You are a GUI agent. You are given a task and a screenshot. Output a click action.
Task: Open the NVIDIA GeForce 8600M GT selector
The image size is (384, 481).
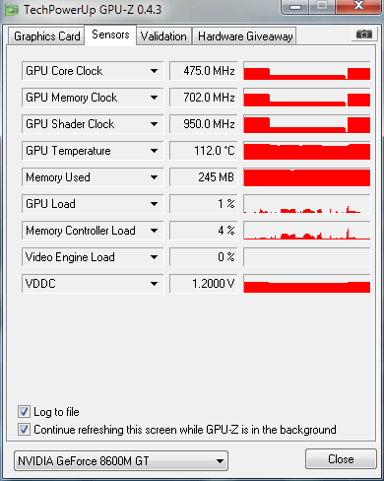tap(121, 460)
